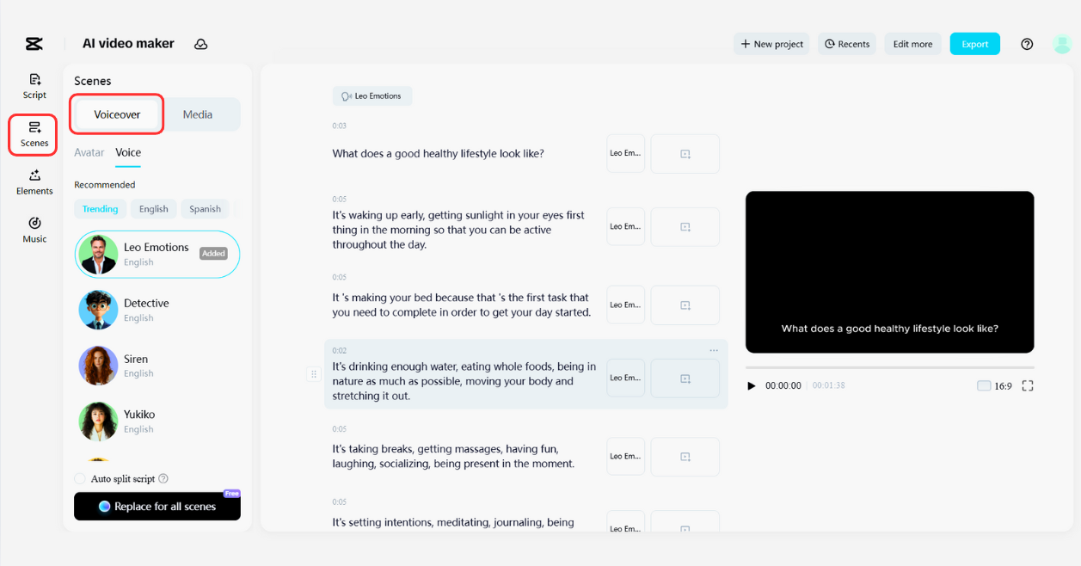The image size is (1081, 566).
Task: Switch to the Media tab
Action: click(198, 114)
